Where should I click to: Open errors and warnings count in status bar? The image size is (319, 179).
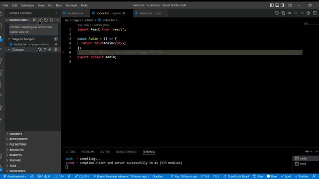pos(43,177)
